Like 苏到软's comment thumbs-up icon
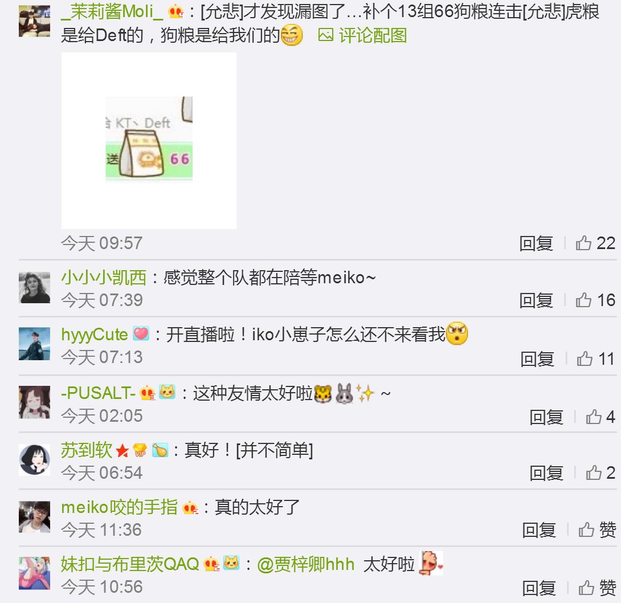This screenshot has width=621, height=603. tap(594, 472)
